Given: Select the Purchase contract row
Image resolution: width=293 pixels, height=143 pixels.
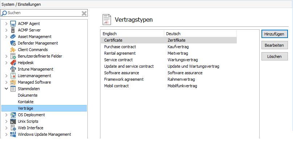Looking at the screenshot, I should click(169, 47).
